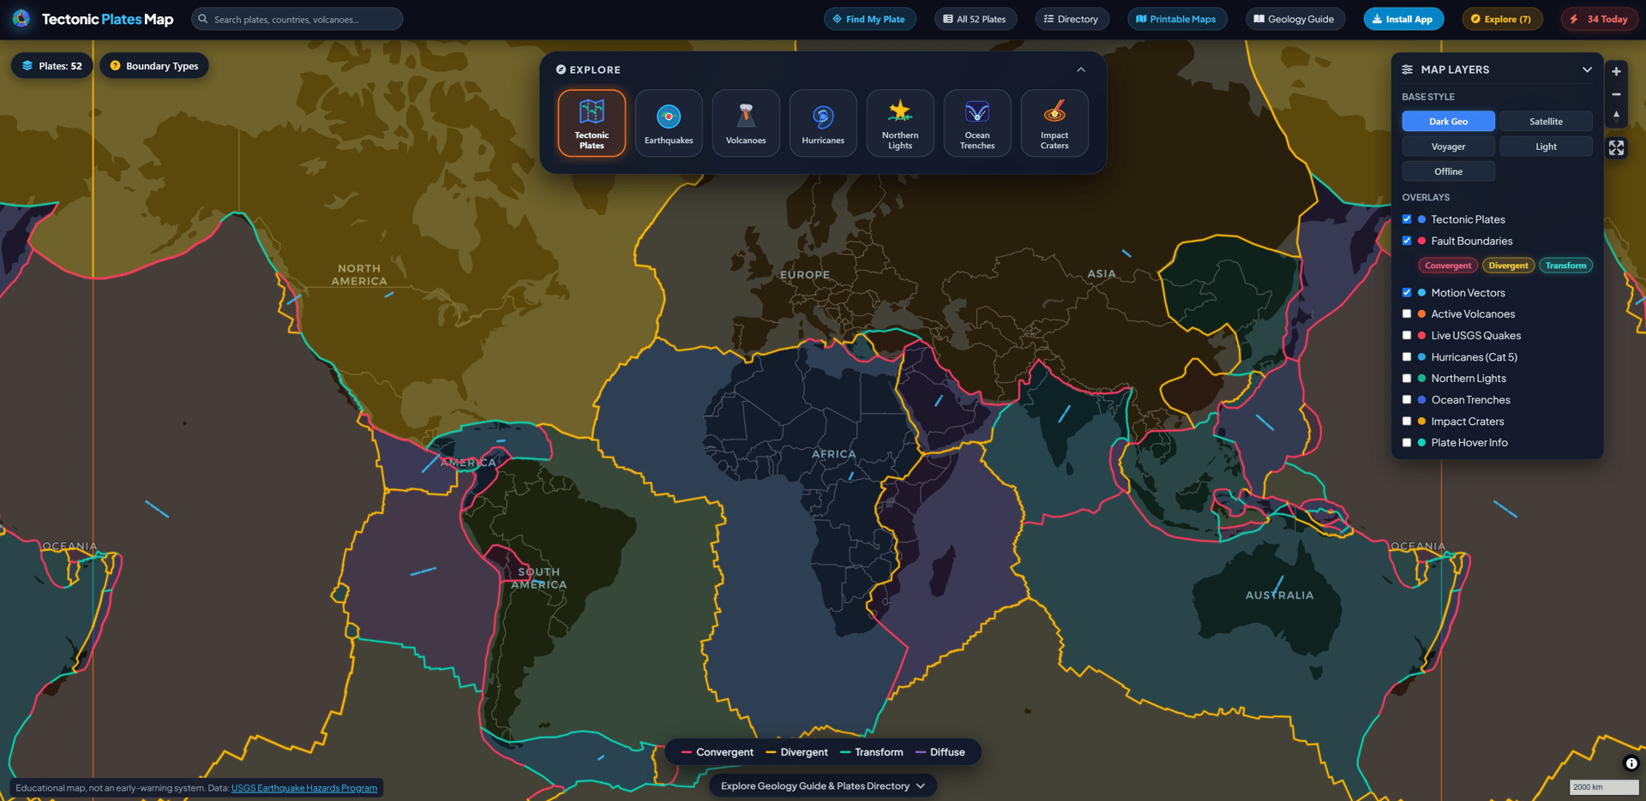The height and width of the screenshot is (801, 1646).
Task: Click the layers icon in Plates: 52
Action: click(x=27, y=66)
